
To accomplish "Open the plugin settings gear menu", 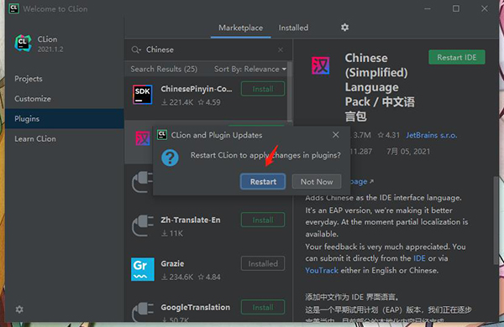I will pos(345,28).
